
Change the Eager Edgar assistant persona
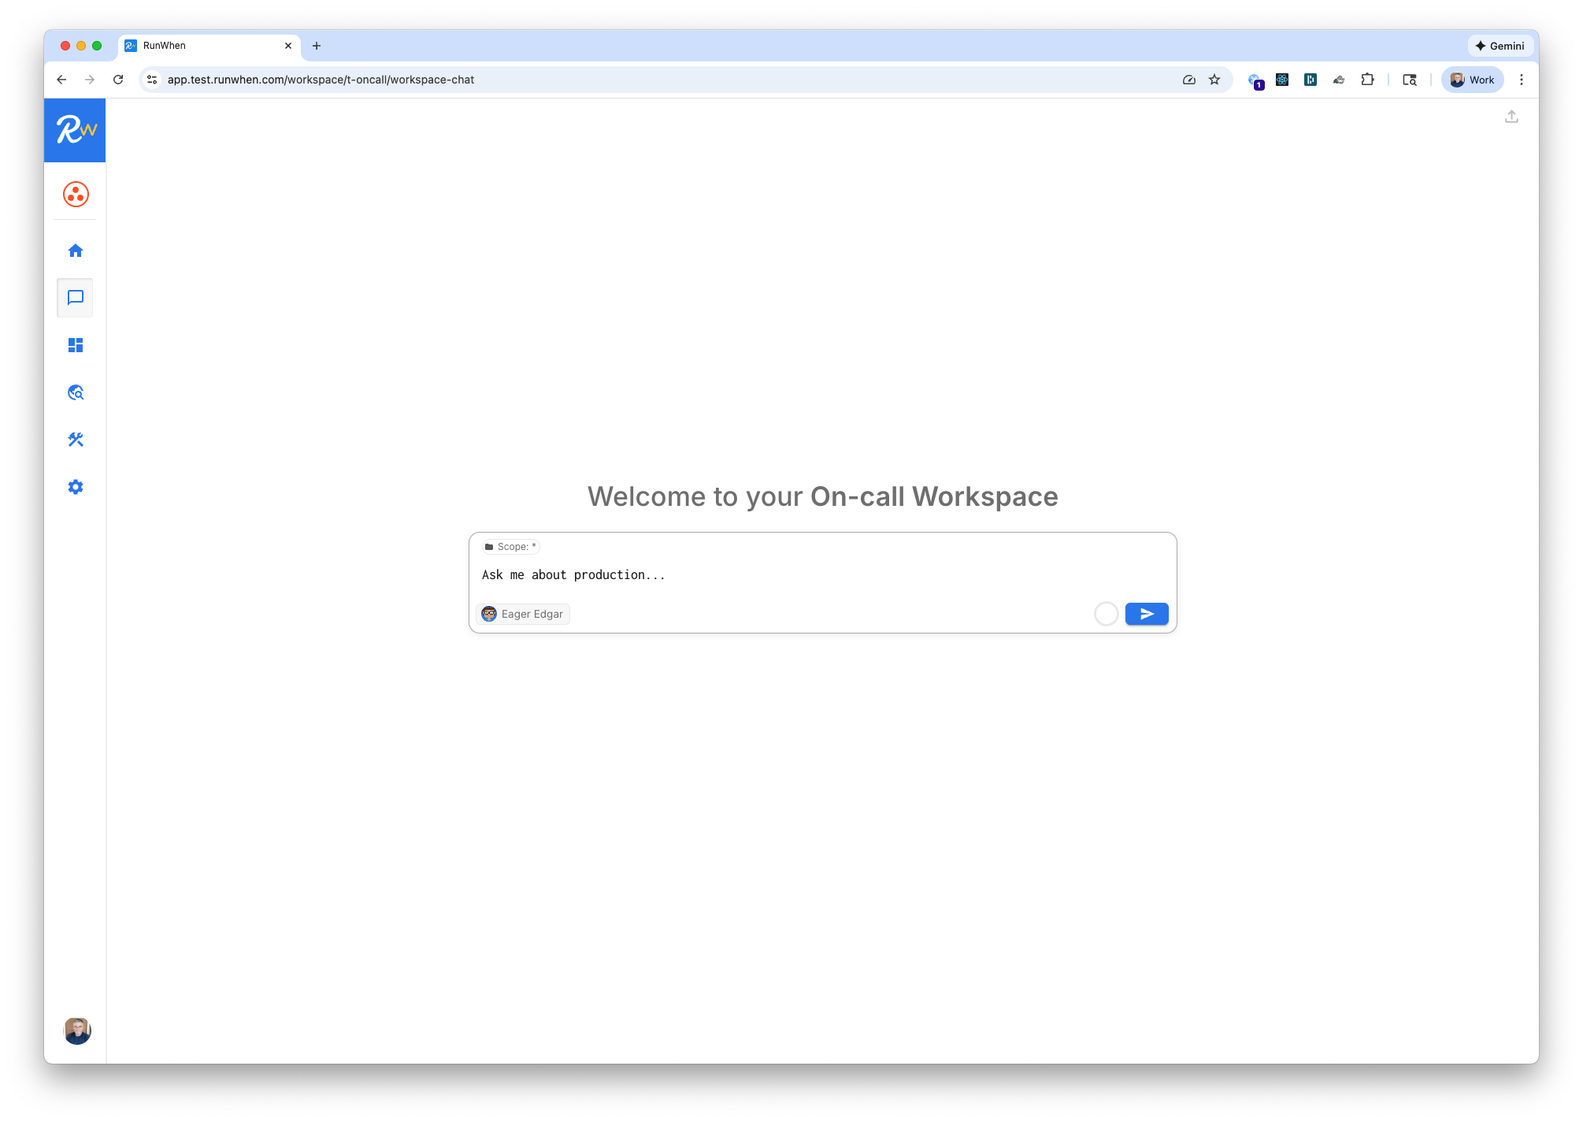pos(523,614)
